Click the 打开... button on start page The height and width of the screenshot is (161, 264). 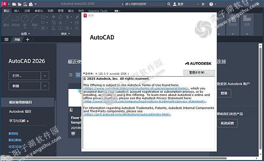(25, 76)
